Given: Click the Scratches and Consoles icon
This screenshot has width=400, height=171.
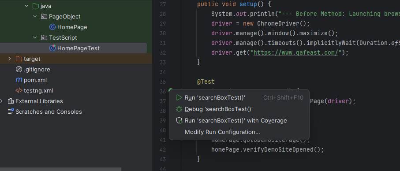Looking at the screenshot, I should tap(11, 112).
